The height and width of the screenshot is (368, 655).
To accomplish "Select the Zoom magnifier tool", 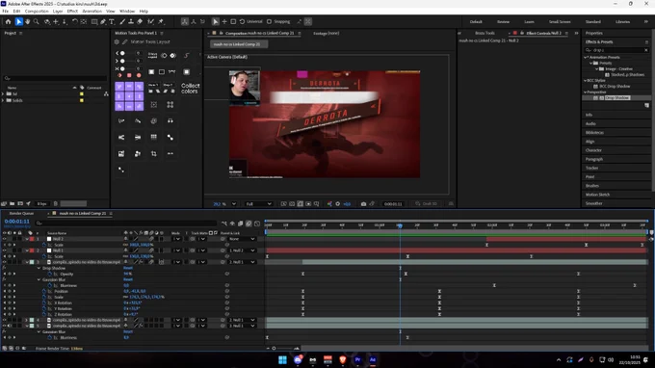I will tap(37, 22).
